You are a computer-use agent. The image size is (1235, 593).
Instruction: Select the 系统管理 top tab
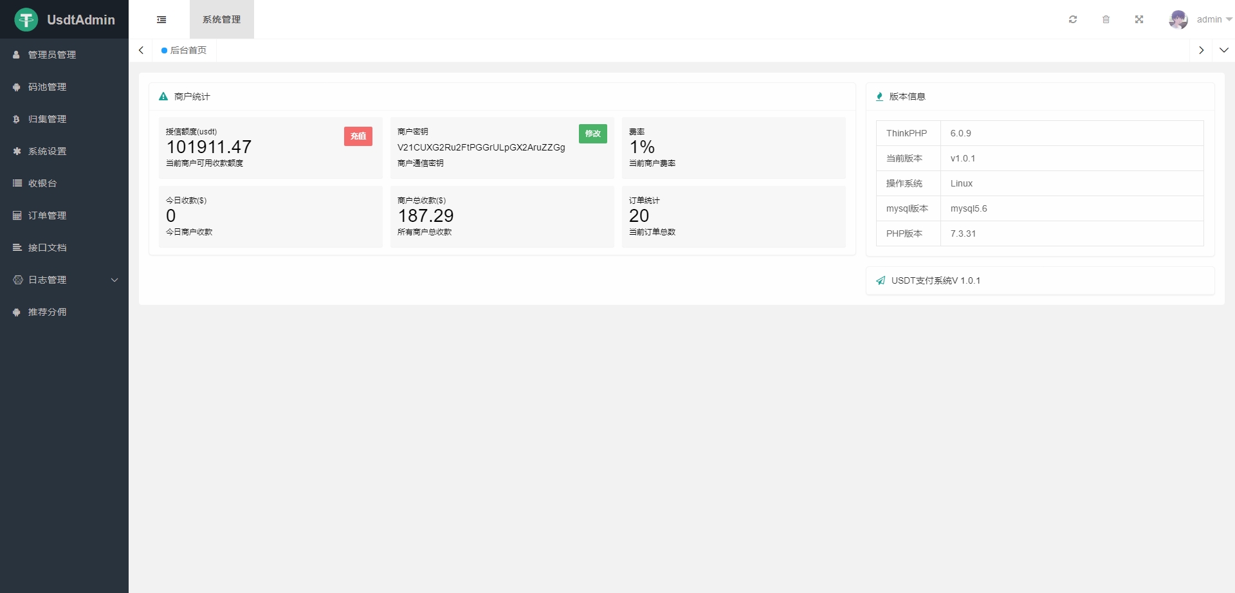click(x=221, y=20)
